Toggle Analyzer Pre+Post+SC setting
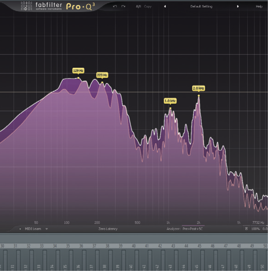268x271 pixels. click(x=193, y=229)
